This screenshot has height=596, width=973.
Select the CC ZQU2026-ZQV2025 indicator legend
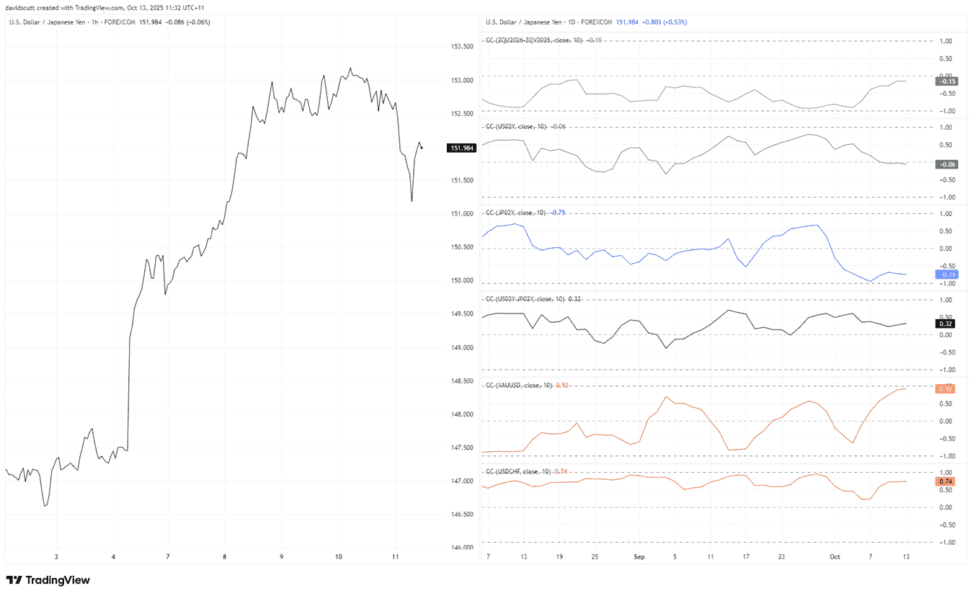pos(543,41)
